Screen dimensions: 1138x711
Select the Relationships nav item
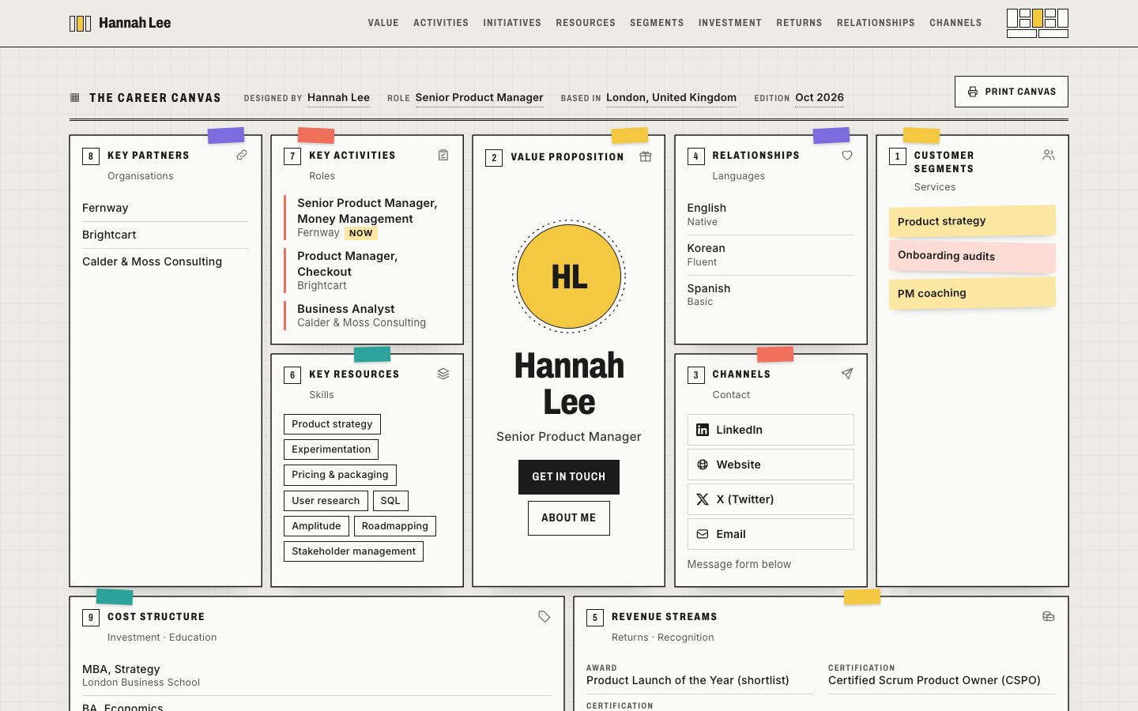pyautogui.click(x=876, y=23)
